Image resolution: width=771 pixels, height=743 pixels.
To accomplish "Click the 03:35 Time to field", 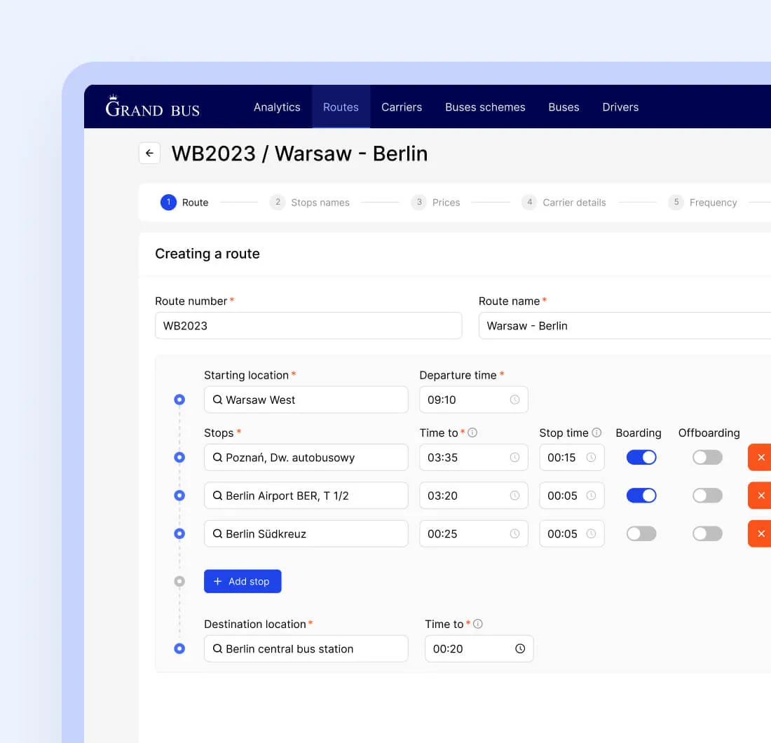I will (474, 457).
